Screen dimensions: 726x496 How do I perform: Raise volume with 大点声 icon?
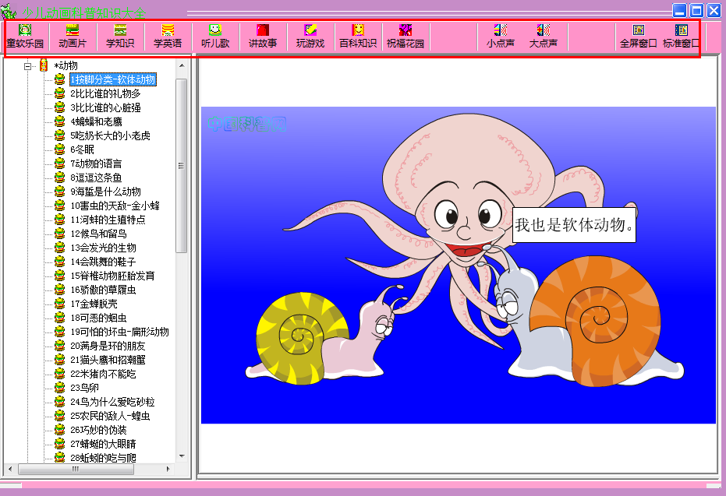[543, 37]
